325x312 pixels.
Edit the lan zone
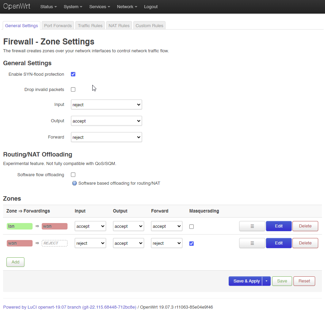pyautogui.click(x=279, y=226)
